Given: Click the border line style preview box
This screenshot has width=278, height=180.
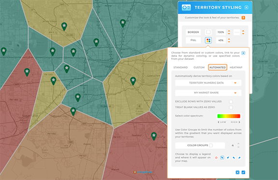Looking at the screenshot, I should (x=236, y=32).
